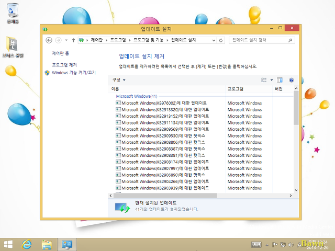Screen dimensions: 335x251
Task: Click the horizontal scrollbar right arrow
Action: [291, 196]
